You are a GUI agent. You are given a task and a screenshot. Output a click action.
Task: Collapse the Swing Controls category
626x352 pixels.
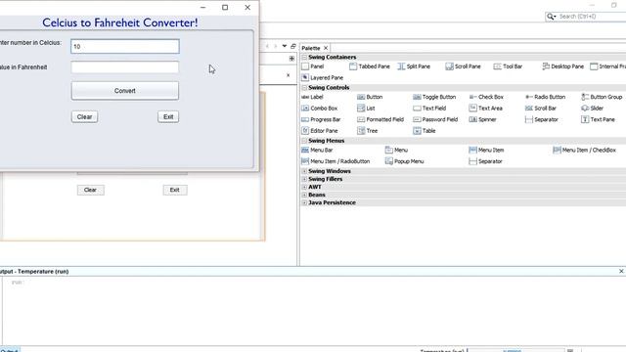(304, 87)
